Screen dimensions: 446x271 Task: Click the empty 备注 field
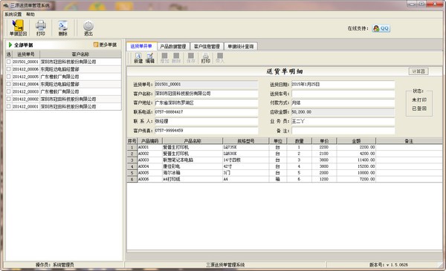[x=343, y=131]
